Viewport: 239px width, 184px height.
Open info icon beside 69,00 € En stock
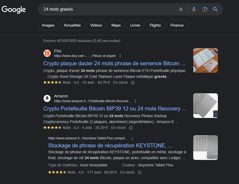(139, 172)
